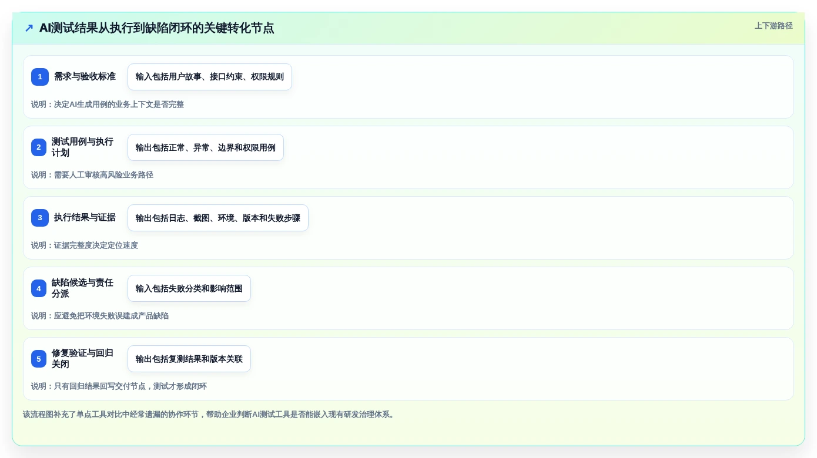The width and height of the screenshot is (817, 458).
Task: Select step number 1 badge
Action: 40,77
